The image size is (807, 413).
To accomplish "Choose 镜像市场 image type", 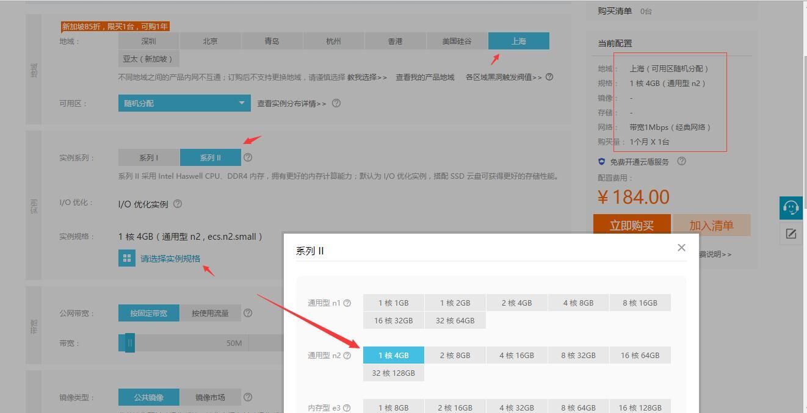I will pos(210,398).
